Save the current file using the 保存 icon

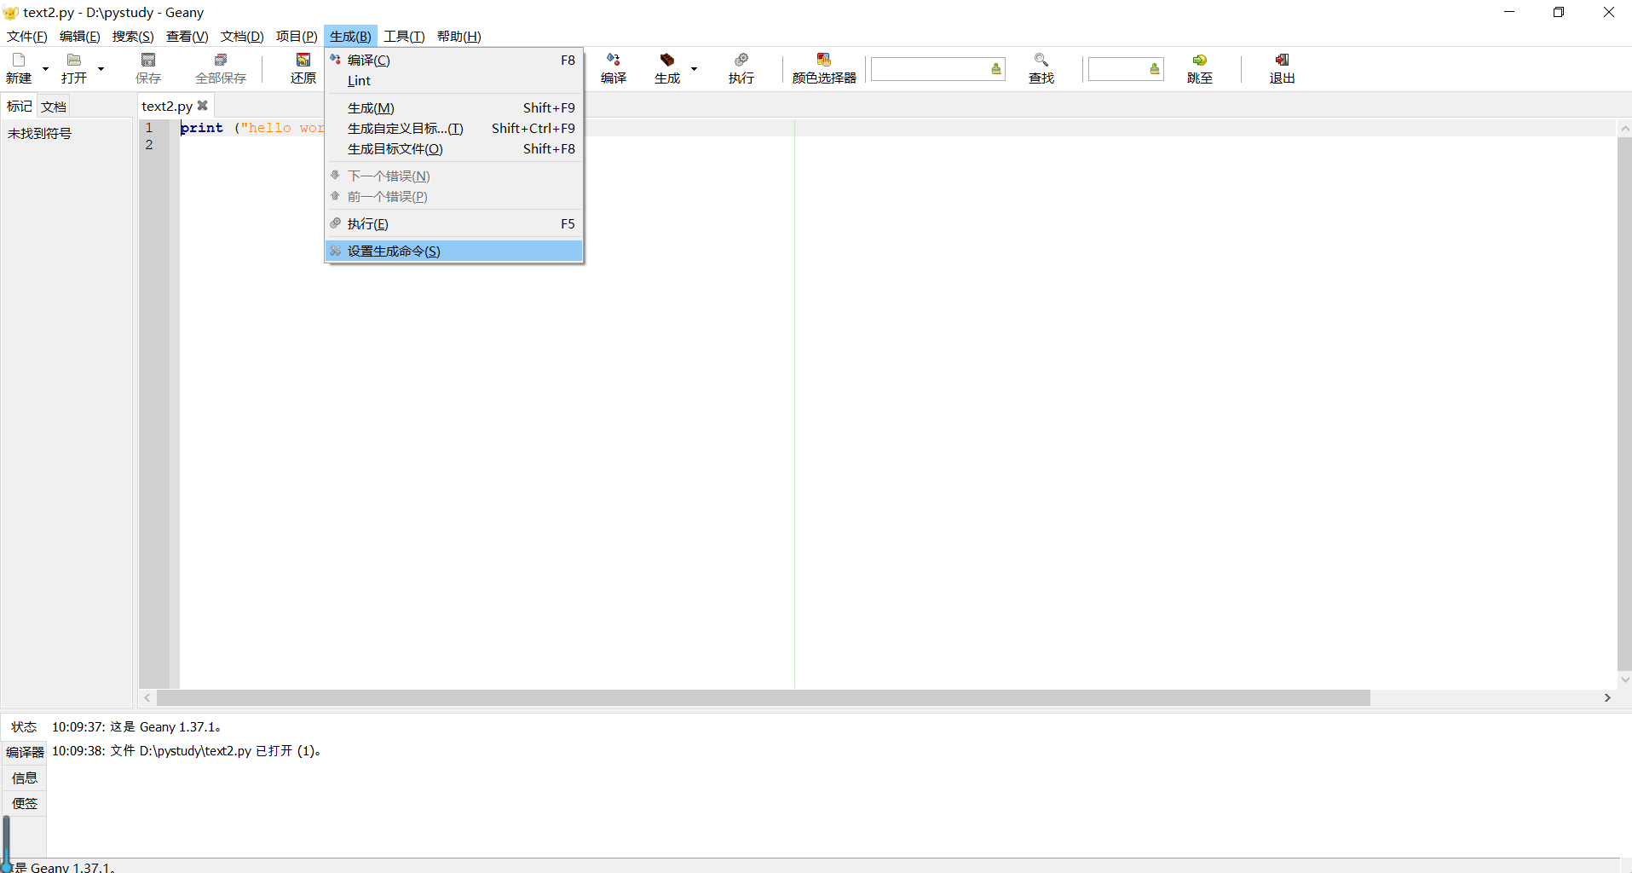[x=147, y=68]
